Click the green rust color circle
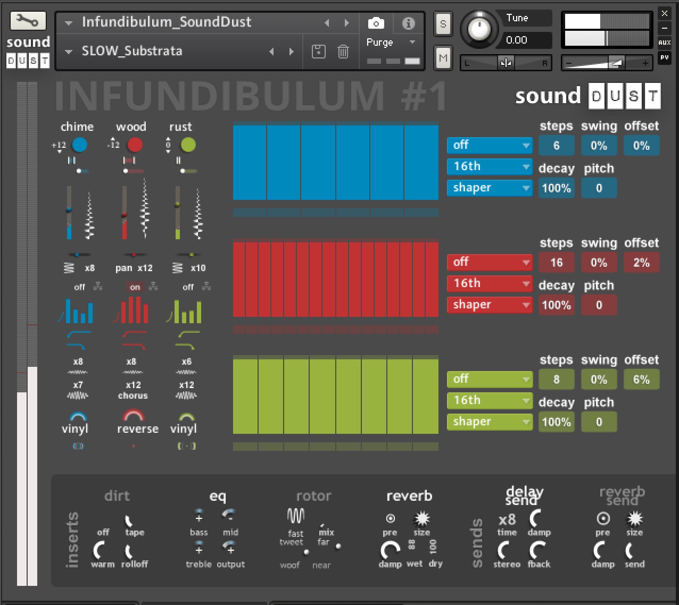The height and width of the screenshot is (605, 679). pyautogui.click(x=188, y=144)
